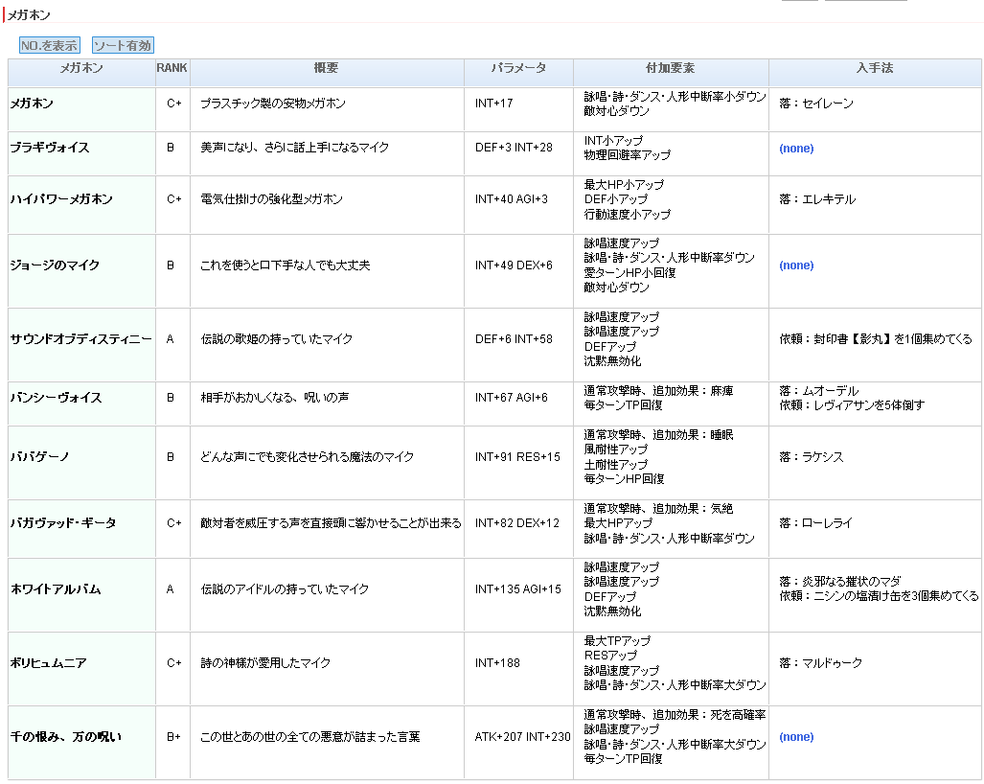The width and height of the screenshot is (984, 784).
Task: Select the ポリヒュムニア item name
Action: coord(49,663)
